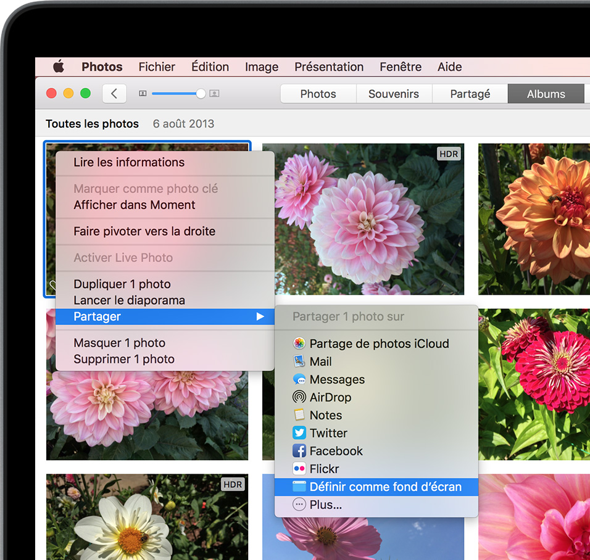Select Définir comme fond d'écran
Image resolution: width=590 pixels, height=560 pixels.
(x=385, y=487)
